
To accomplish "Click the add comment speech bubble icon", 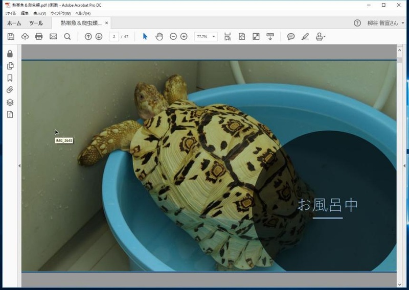I will point(291,37).
